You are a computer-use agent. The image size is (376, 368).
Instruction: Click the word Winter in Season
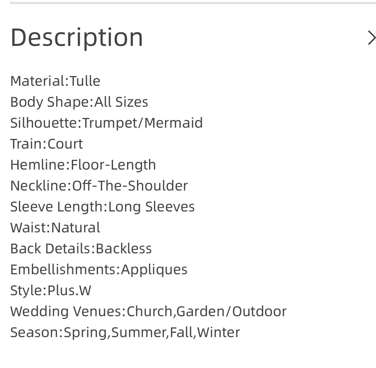(x=219, y=333)
